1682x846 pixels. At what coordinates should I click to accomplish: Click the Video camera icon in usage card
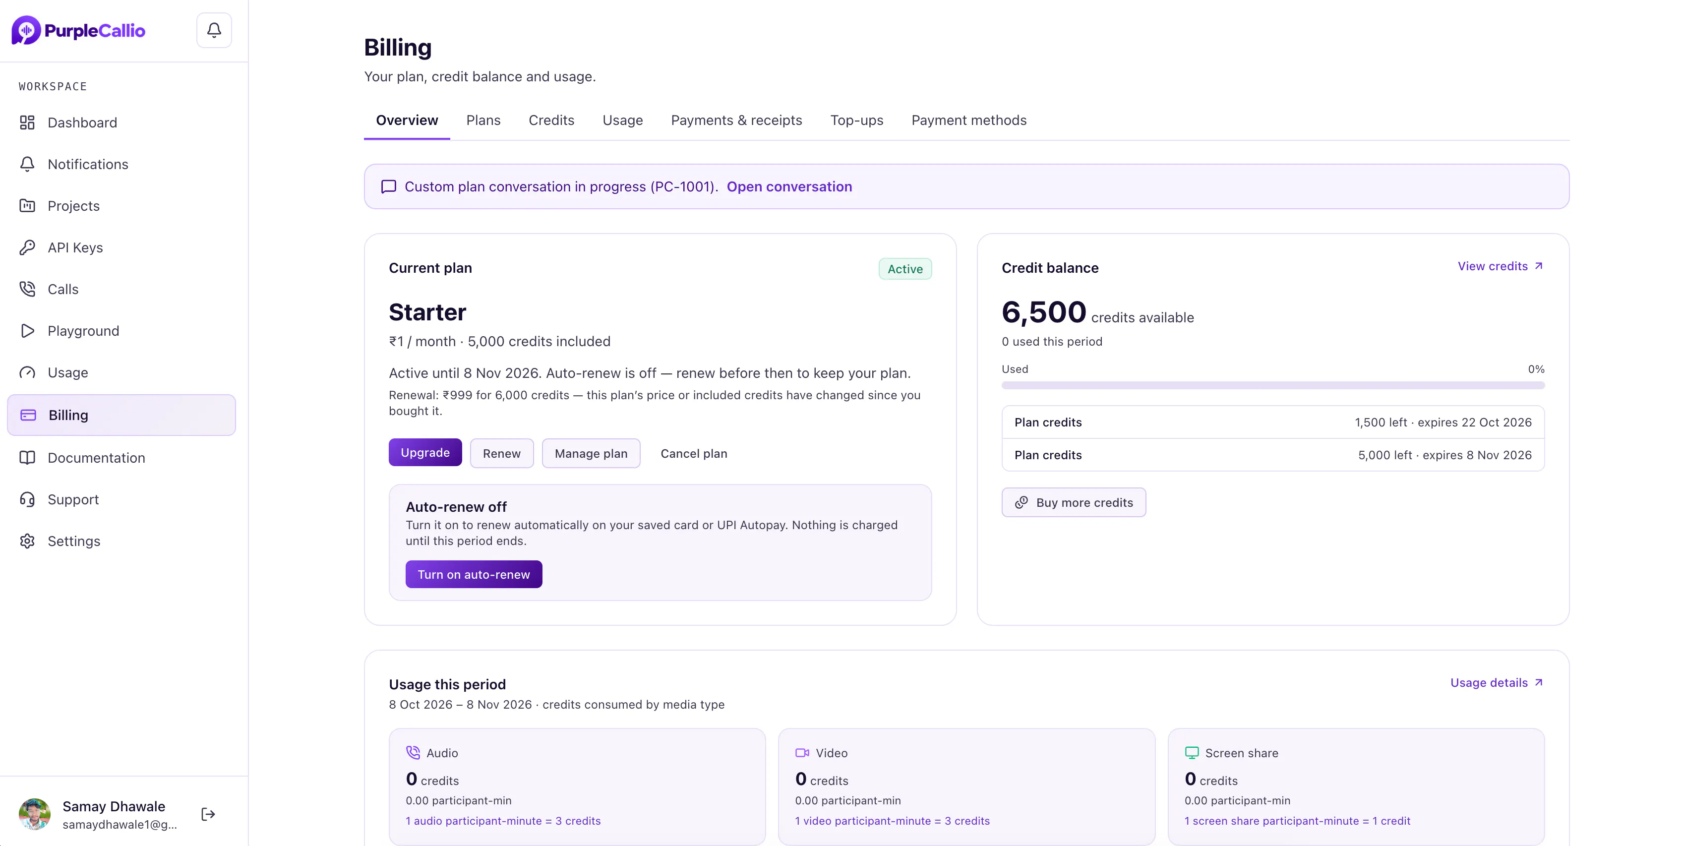802,753
